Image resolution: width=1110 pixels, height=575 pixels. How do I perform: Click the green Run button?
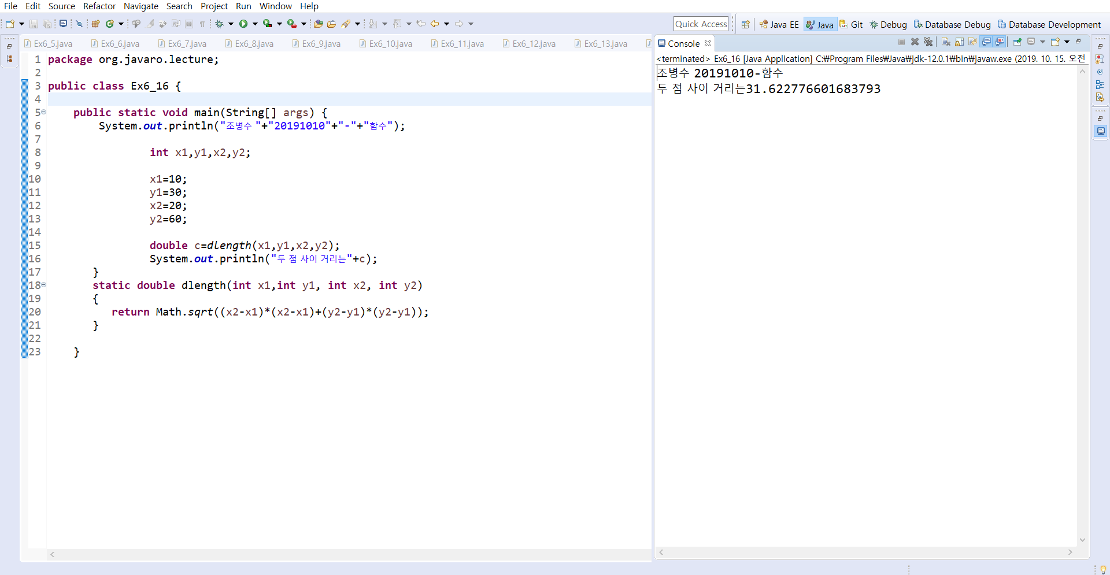coord(243,24)
